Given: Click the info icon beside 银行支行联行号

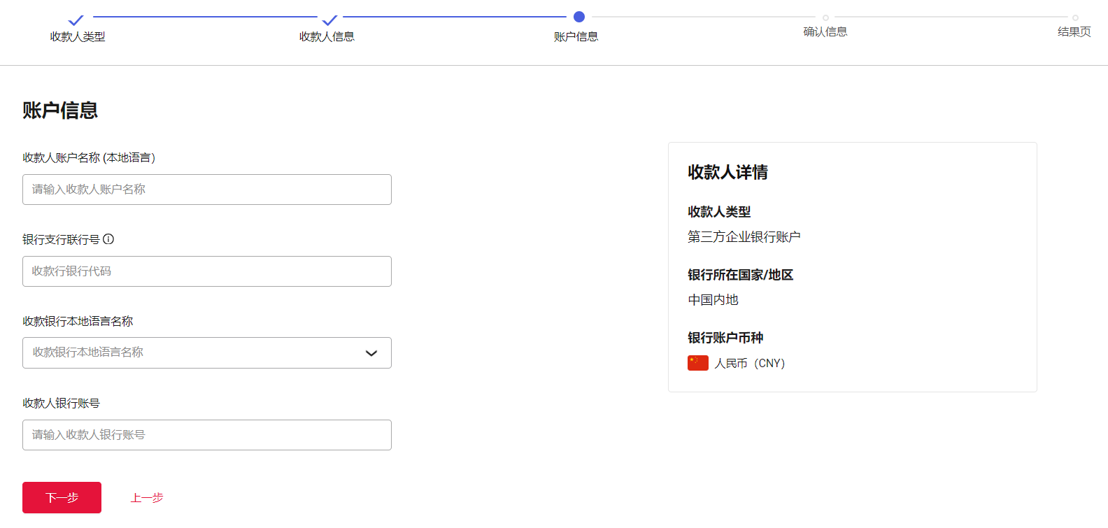Looking at the screenshot, I should pos(108,239).
